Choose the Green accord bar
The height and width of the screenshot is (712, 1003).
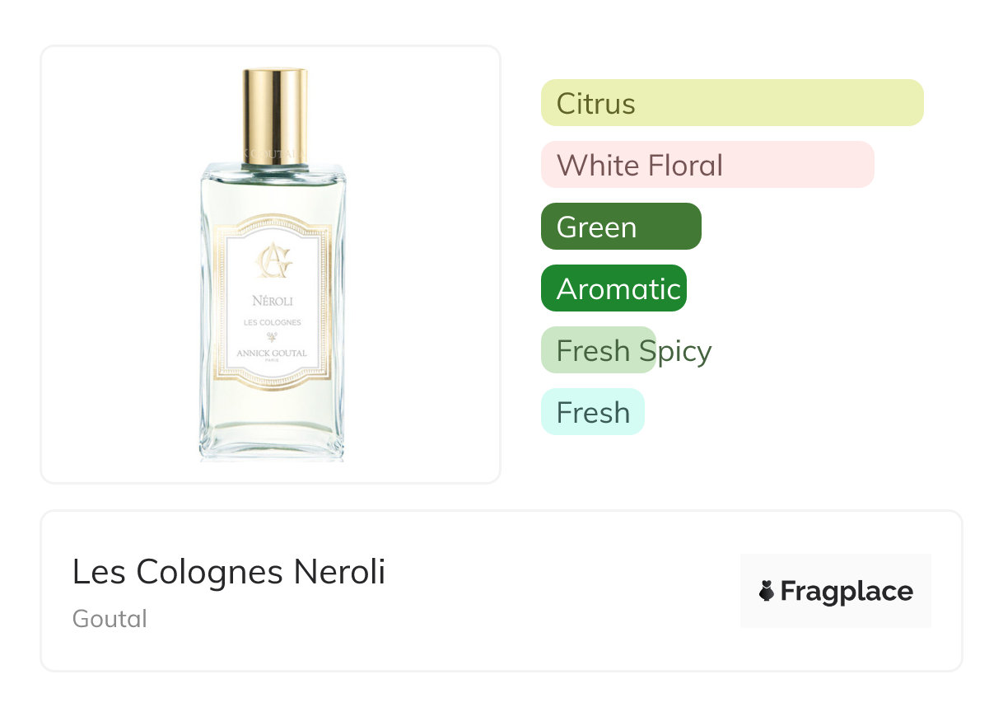tap(621, 227)
